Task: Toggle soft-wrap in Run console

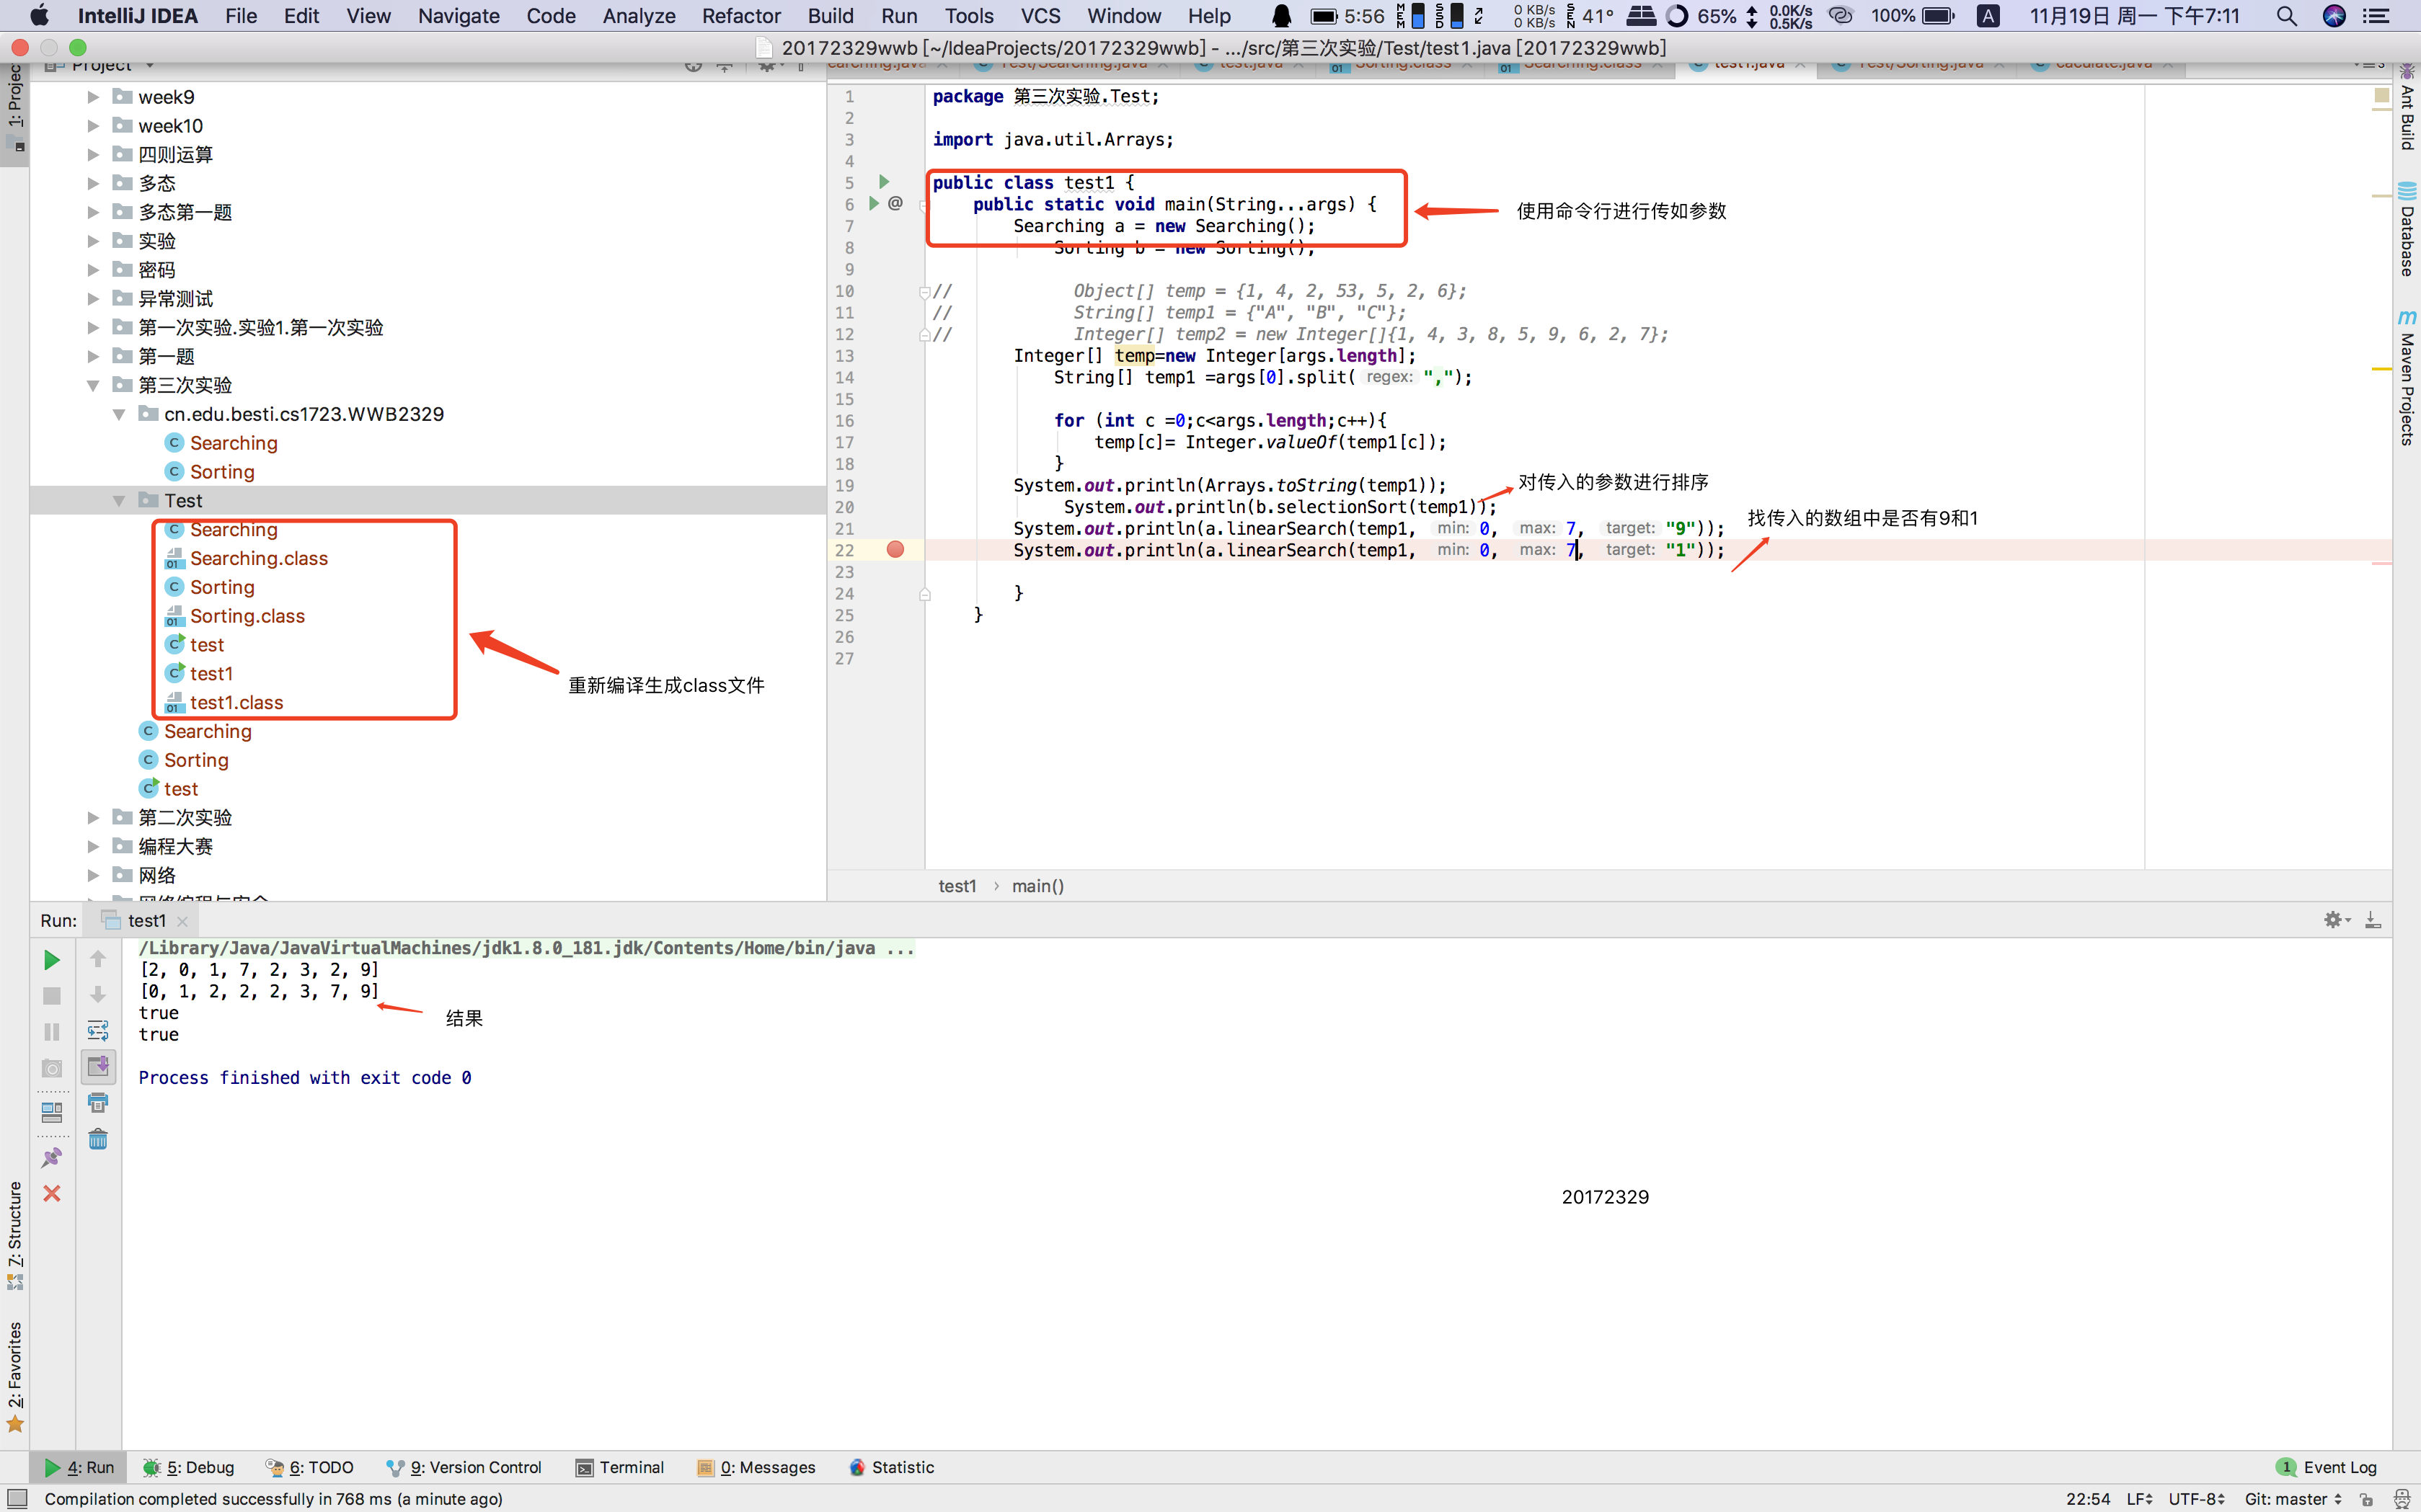Action: pos(98,1030)
